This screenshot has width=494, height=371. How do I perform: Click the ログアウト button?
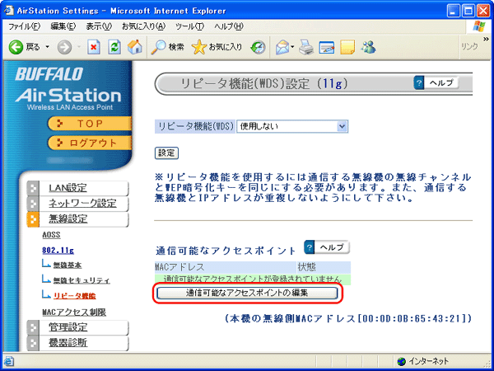tap(90, 143)
